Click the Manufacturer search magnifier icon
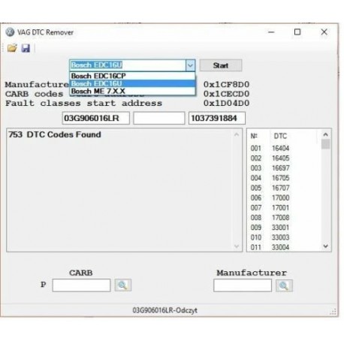 [x=284, y=285]
